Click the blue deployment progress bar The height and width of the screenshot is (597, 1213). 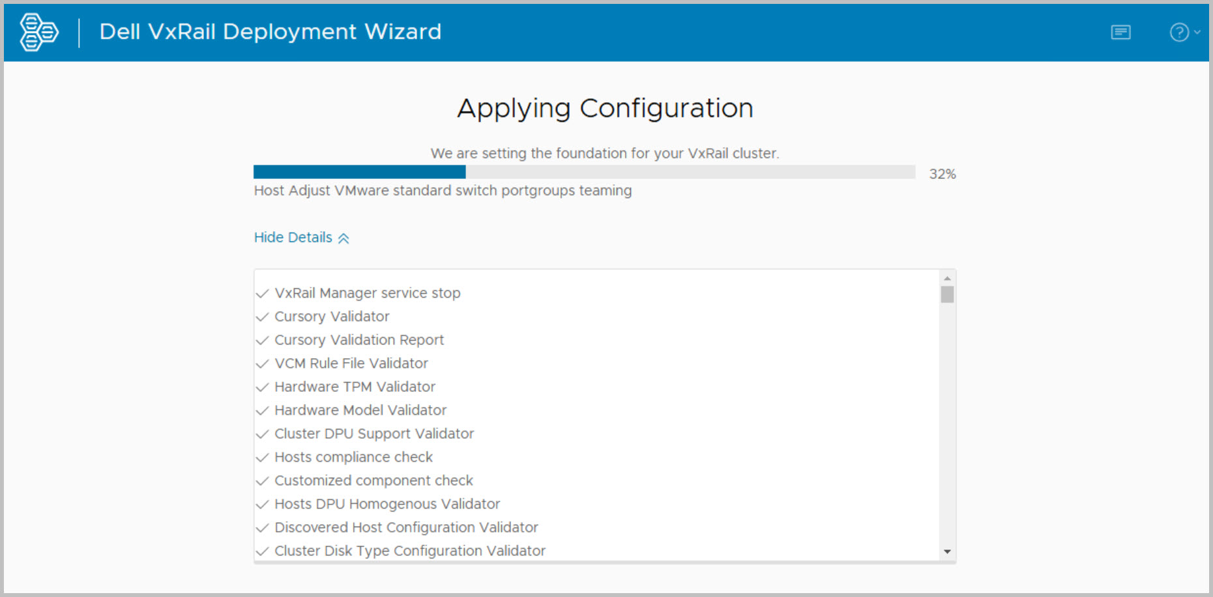point(359,172)
